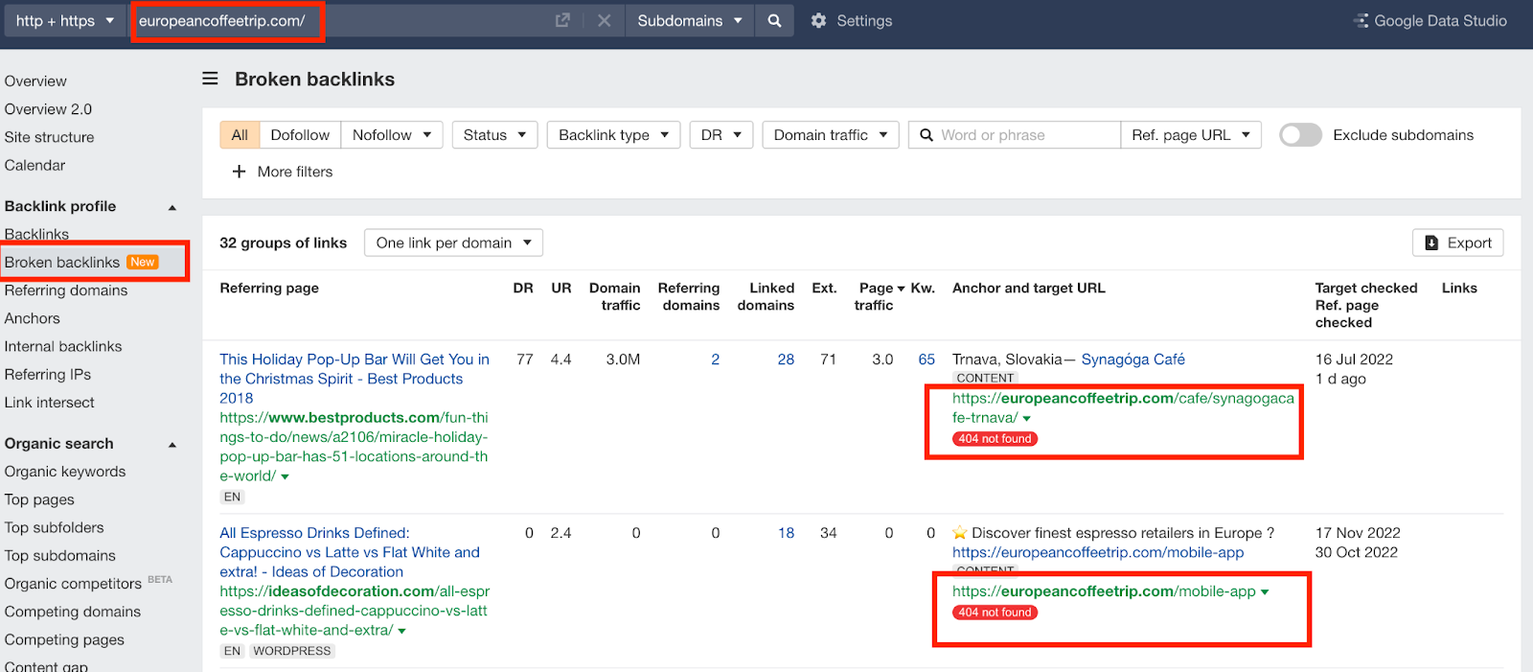This screenshot has width=1533, height=672.
Task: Click the search icon in Word or phrase box
Action: (927, 135)
